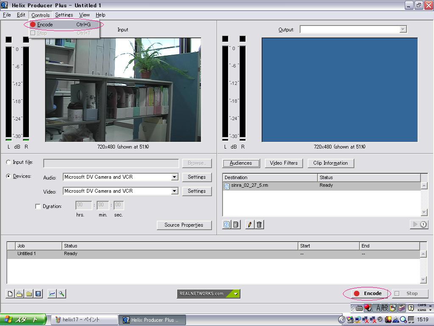Click the Stop button at bottom right
The image size is (434, 326).
(410, 294)
